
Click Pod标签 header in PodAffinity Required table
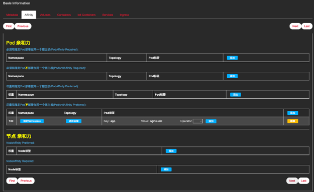click(x=154, y=58)
